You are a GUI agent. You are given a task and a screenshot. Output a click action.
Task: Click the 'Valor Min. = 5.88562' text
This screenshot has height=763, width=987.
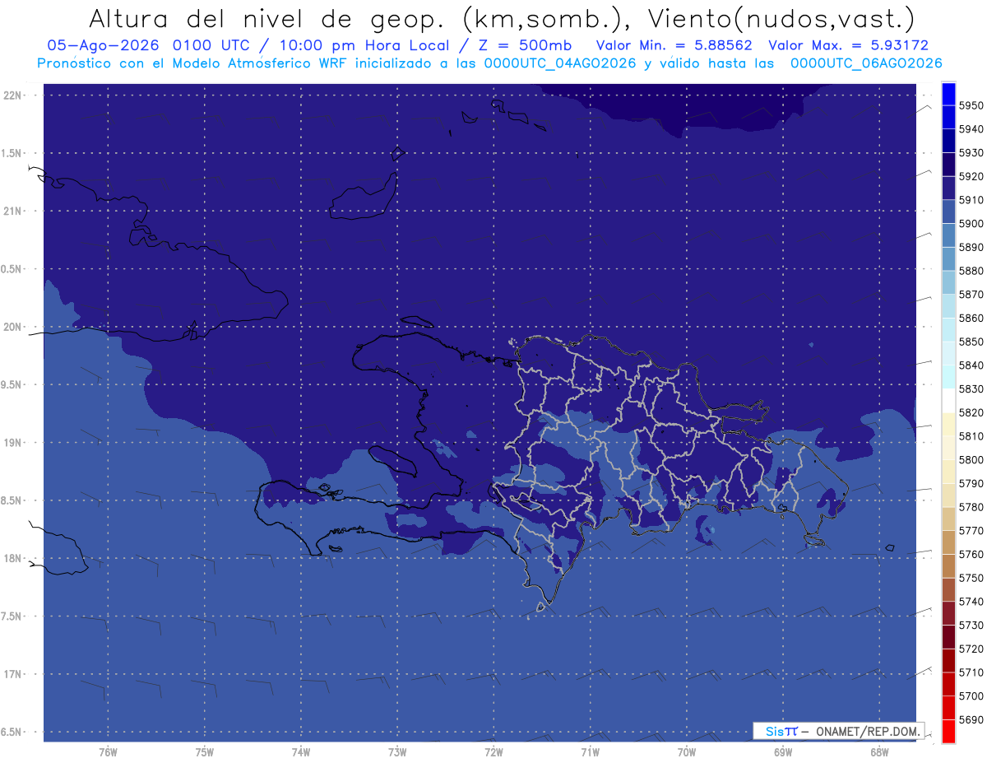[674, 45]
